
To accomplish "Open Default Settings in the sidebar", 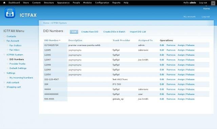I will pos(18,68).
